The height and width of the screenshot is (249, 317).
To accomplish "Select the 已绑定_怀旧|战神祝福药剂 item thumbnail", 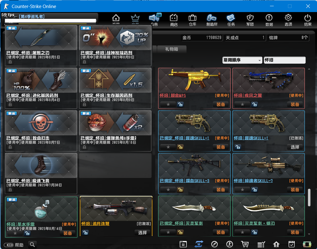I will tap(115, 38).
